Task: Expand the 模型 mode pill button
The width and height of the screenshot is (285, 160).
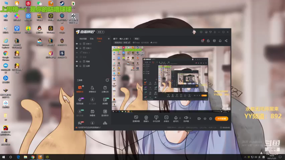Action: click(x=100, y=32)
